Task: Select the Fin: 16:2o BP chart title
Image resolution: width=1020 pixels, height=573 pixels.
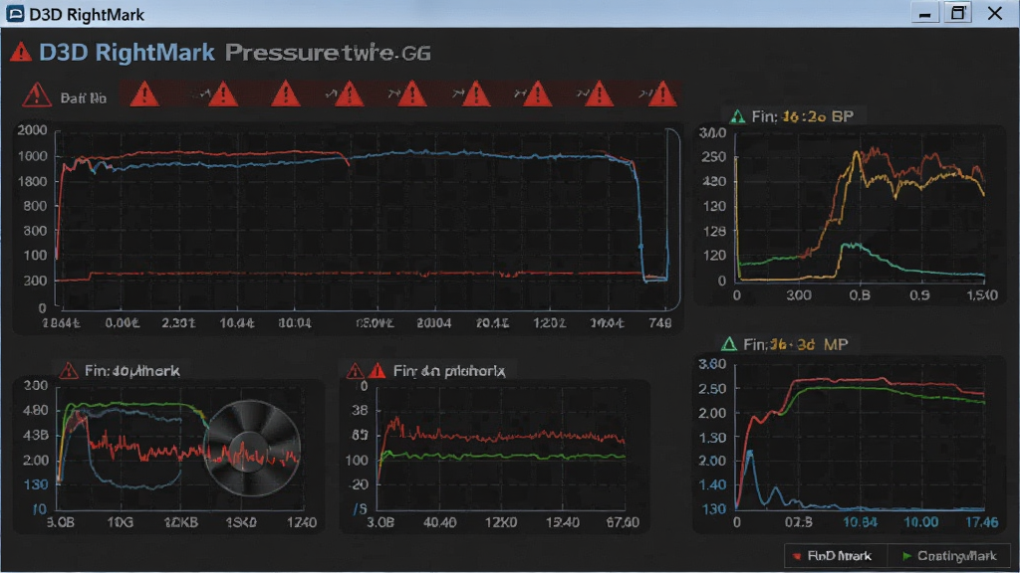Action: 802,117
